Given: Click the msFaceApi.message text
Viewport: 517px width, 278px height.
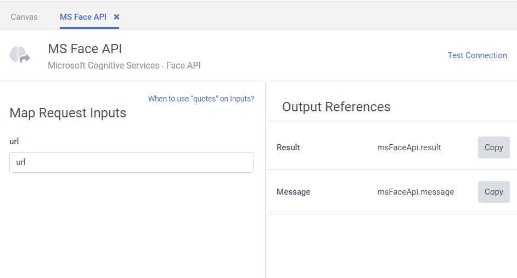Looking at the screenshot, I should tap(415, 192).
